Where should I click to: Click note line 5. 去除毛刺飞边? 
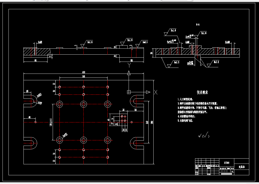pyautogui.click(x=185, y=120)
